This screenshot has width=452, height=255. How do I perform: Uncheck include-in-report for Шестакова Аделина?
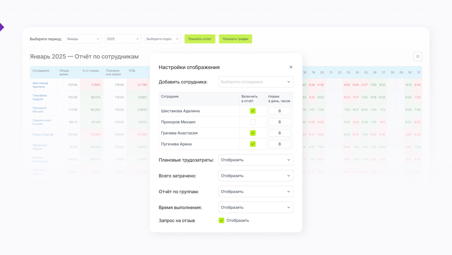pyautogui.click(x=253, y=111)
